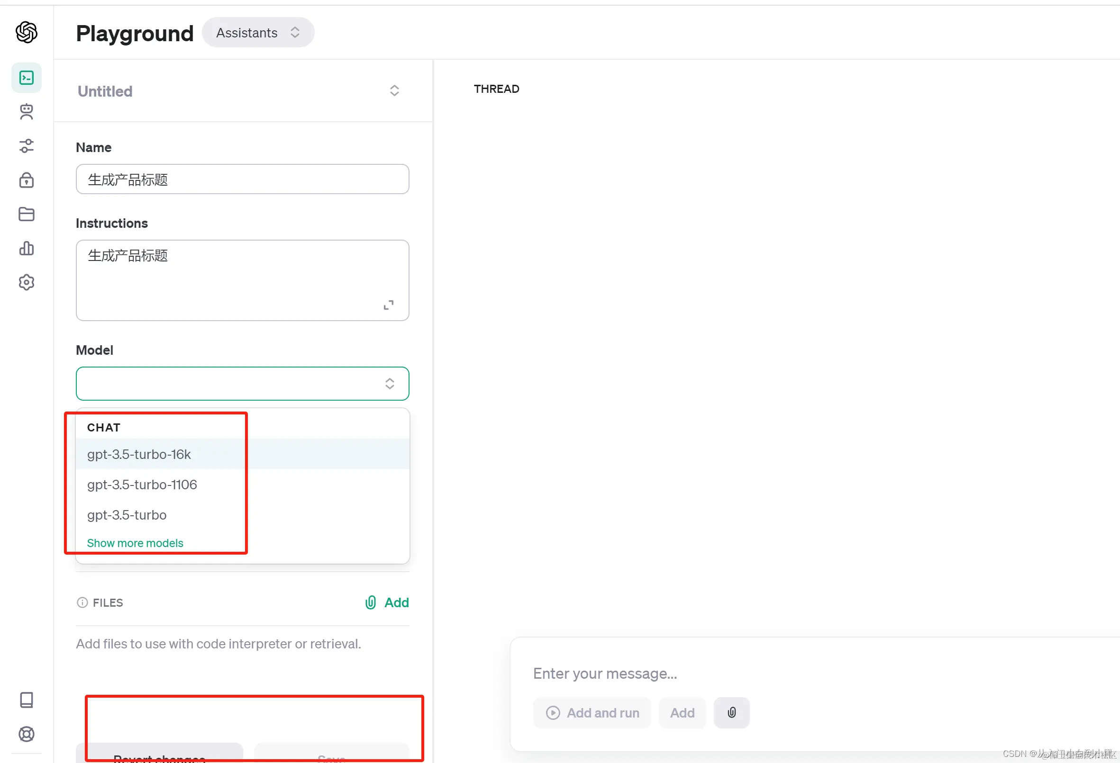Click the Model combo box

pos(242,384)
